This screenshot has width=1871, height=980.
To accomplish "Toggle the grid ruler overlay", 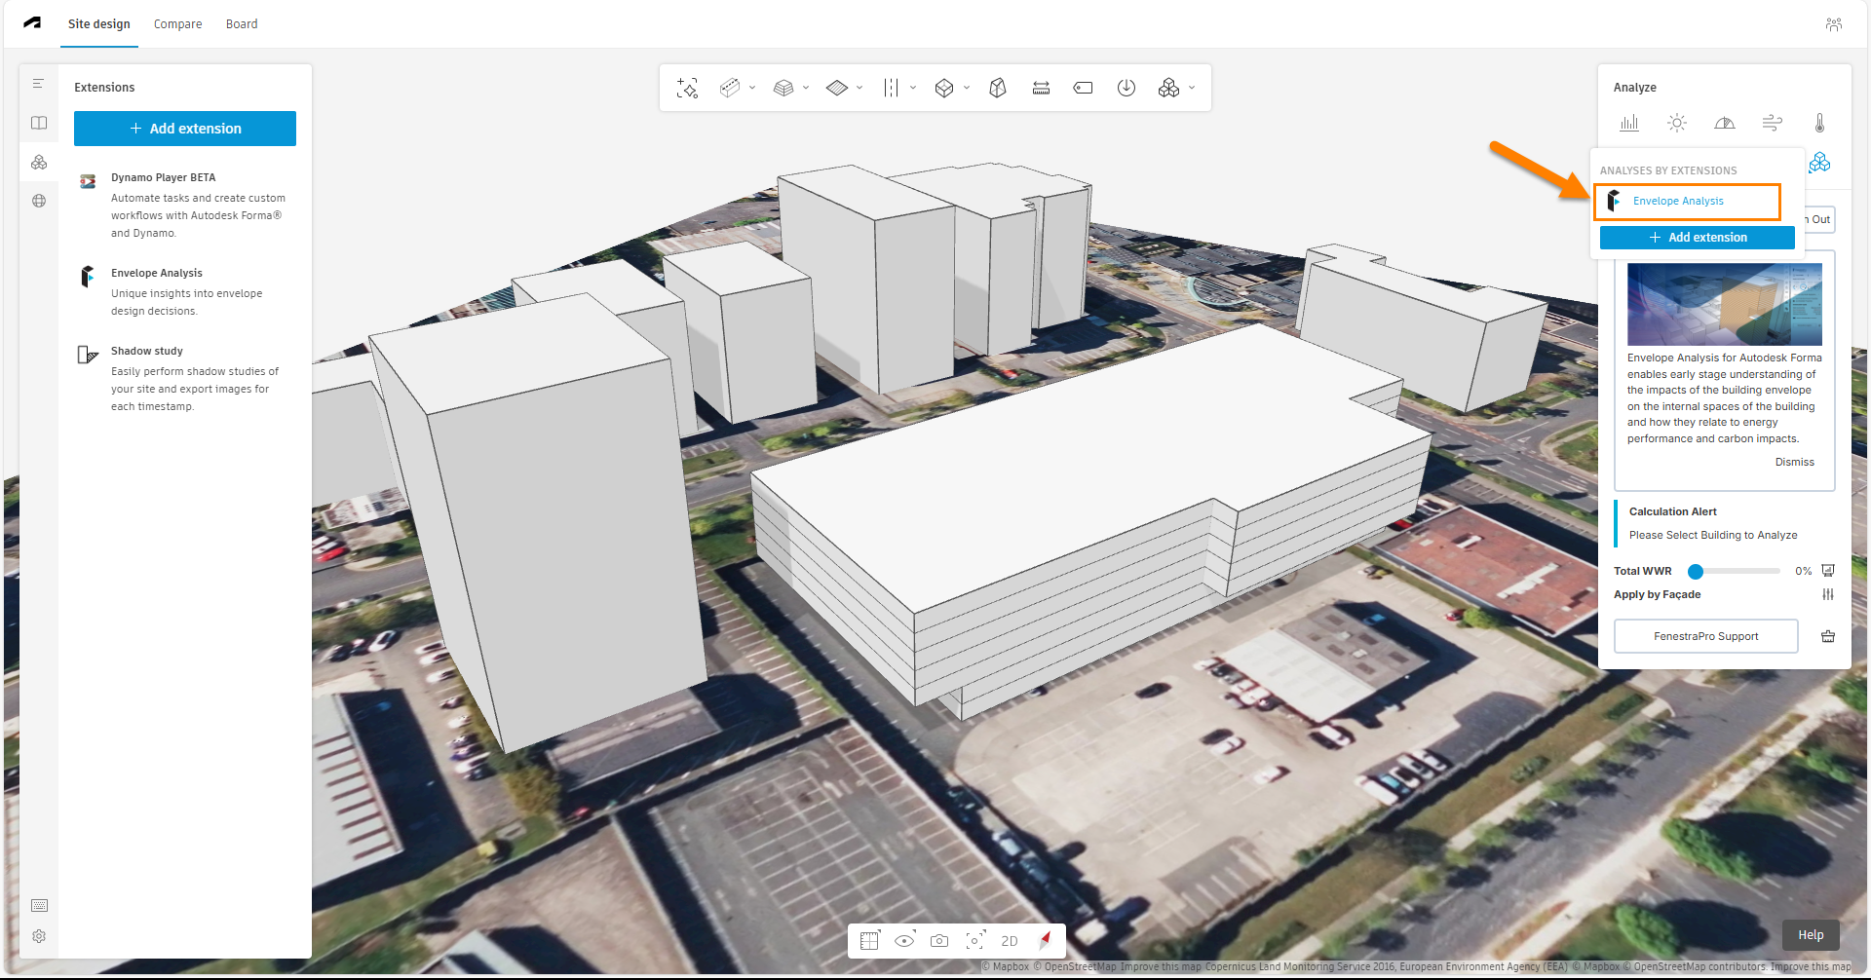I will tap(869, 941).
